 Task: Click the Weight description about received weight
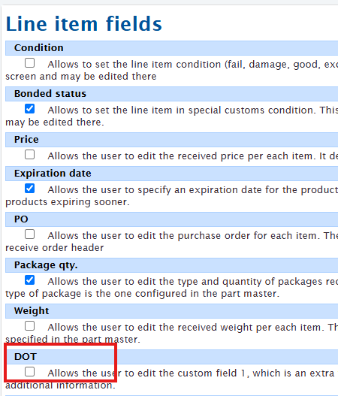click(172, 334)
